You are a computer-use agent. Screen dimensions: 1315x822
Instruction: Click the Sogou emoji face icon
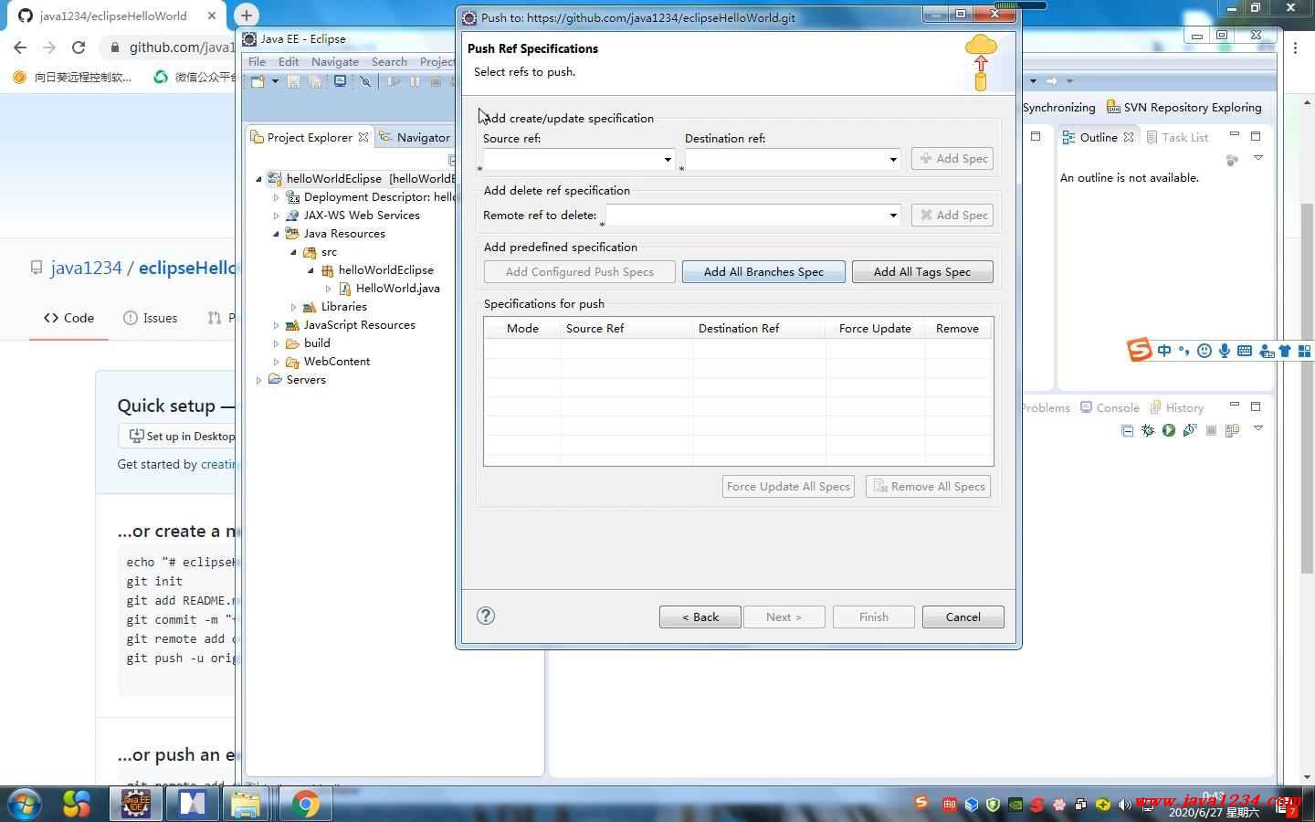point(1205,351)
